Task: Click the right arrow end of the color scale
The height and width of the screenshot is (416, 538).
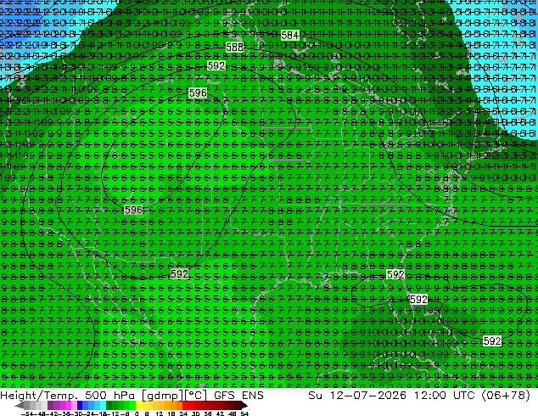Action: coord(244,405)
